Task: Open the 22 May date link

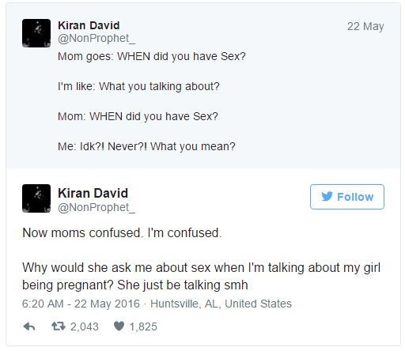Action: 365,26
